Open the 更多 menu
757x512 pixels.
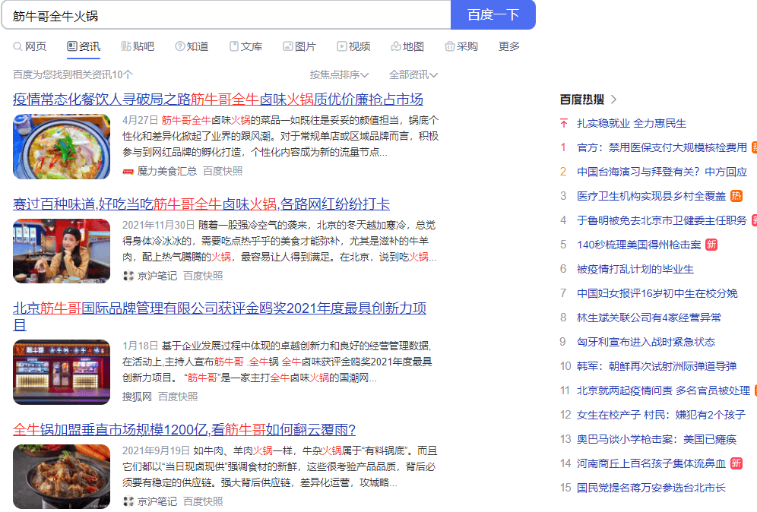point(509,46)
